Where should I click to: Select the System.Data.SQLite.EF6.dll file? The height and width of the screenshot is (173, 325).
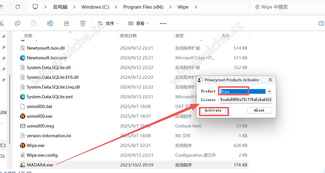click(53, 78)
